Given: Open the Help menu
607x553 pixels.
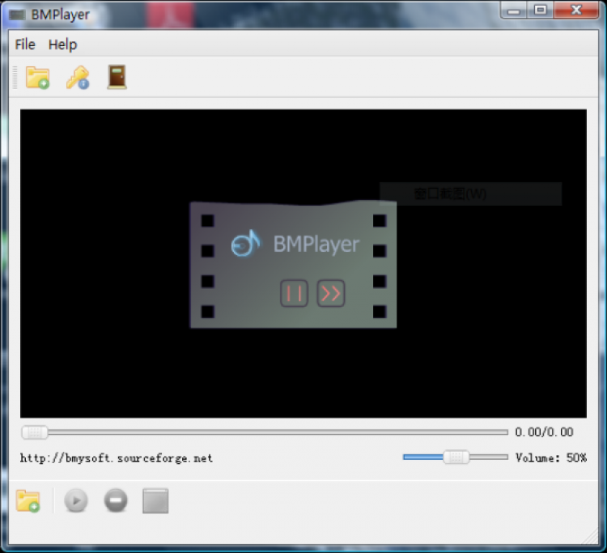Looking at the screenshot, I should tap(62, 45).
